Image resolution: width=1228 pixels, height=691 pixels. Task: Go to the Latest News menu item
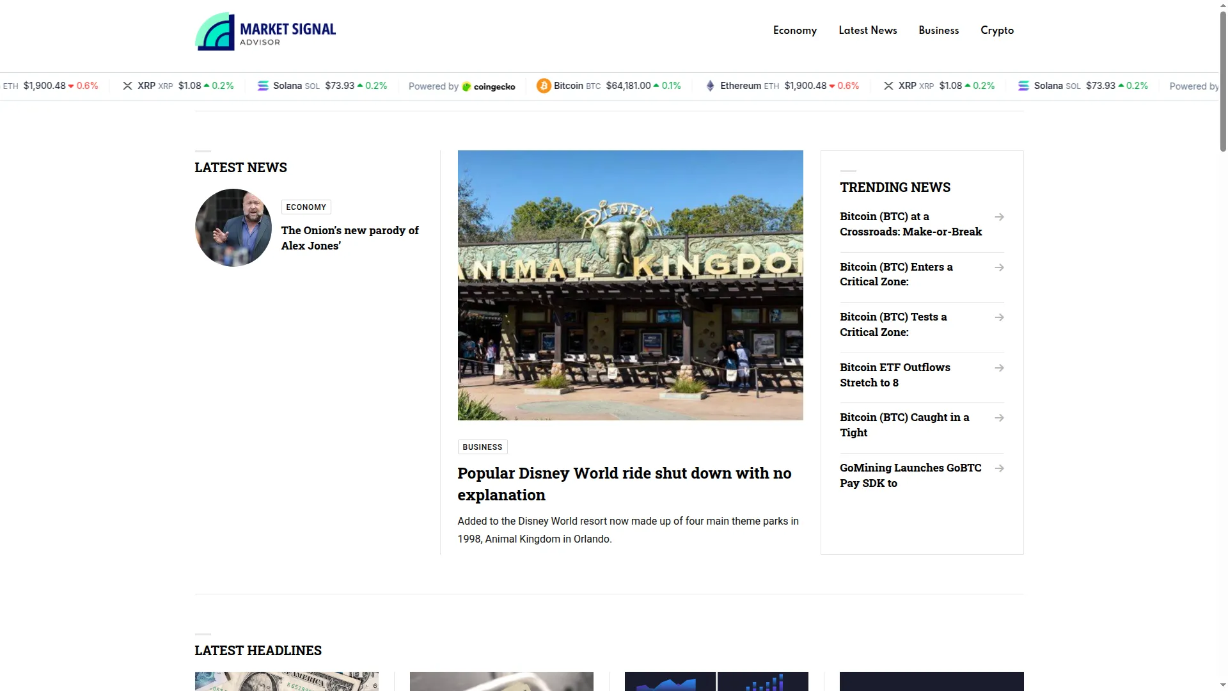[x=868, y=30]
